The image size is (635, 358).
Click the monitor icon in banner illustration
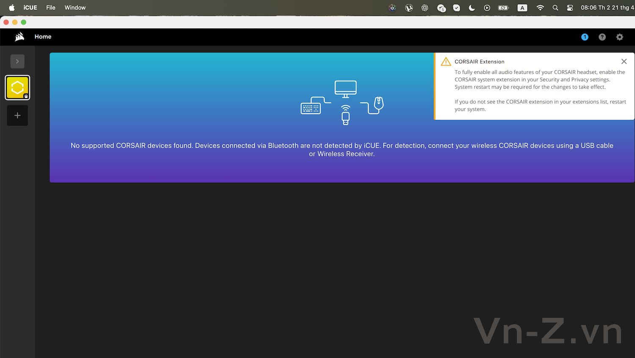click(345, 89)
